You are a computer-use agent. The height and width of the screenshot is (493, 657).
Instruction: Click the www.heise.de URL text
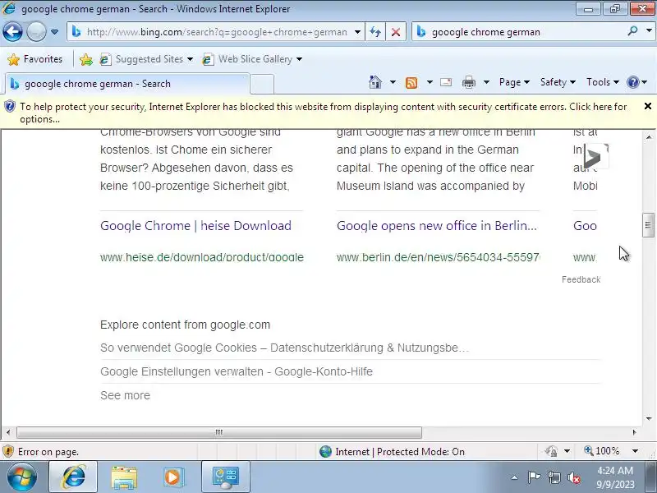click(201, 257)
